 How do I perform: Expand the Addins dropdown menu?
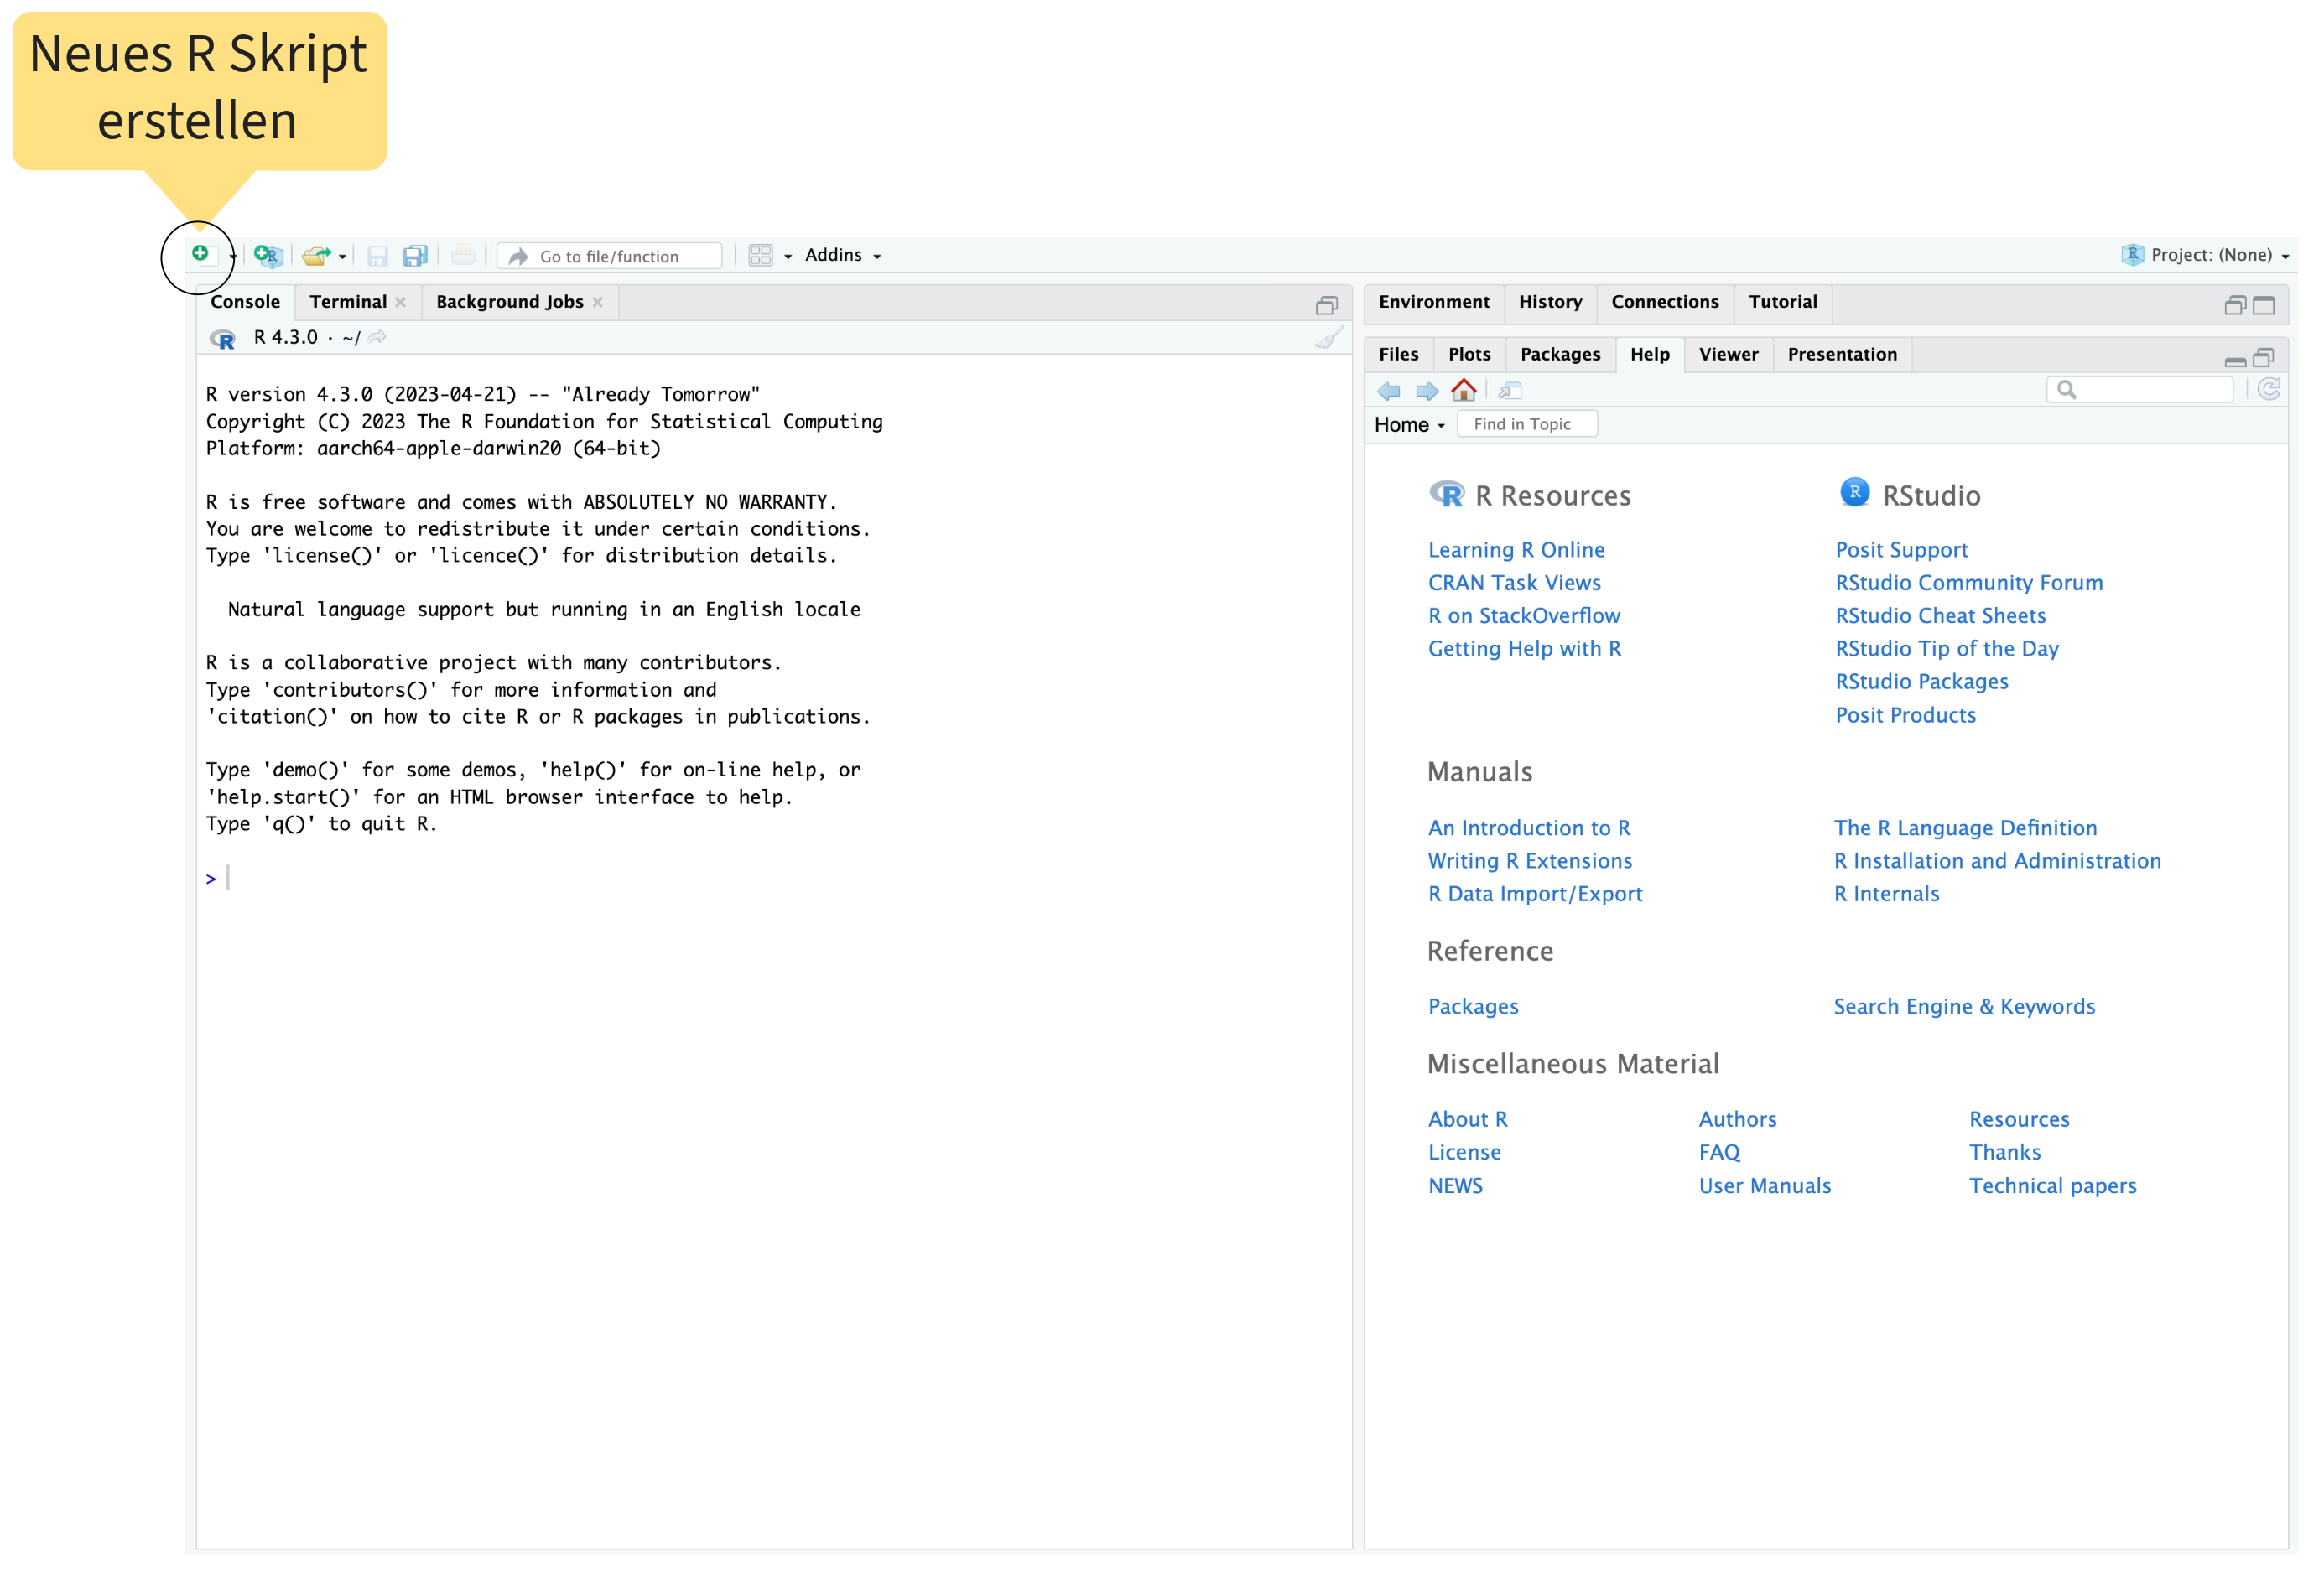pos(843,256)
